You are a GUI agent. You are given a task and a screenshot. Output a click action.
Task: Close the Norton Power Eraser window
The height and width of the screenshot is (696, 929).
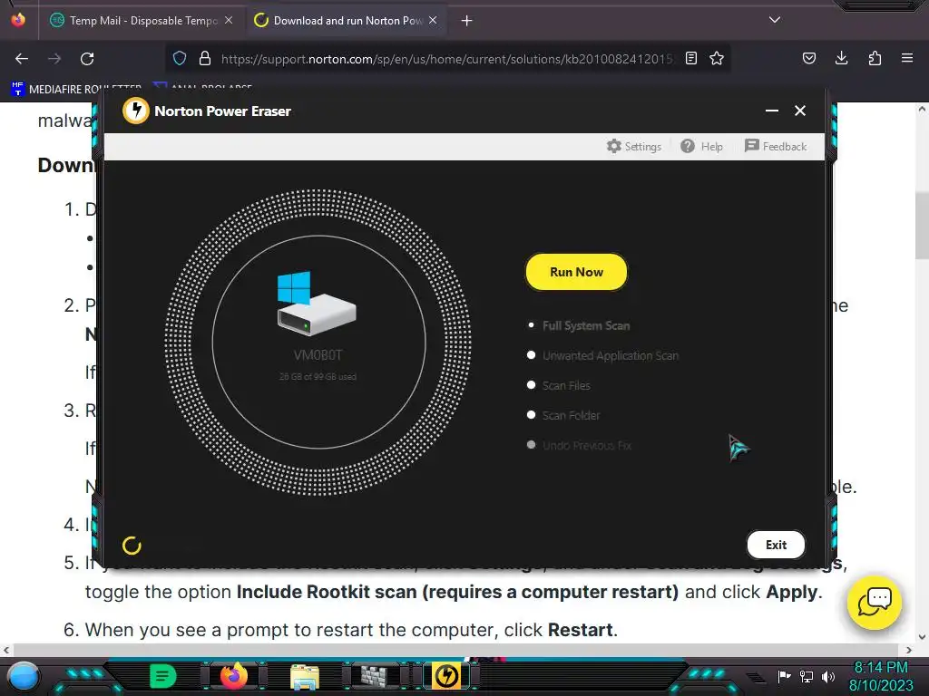(800, 111)
